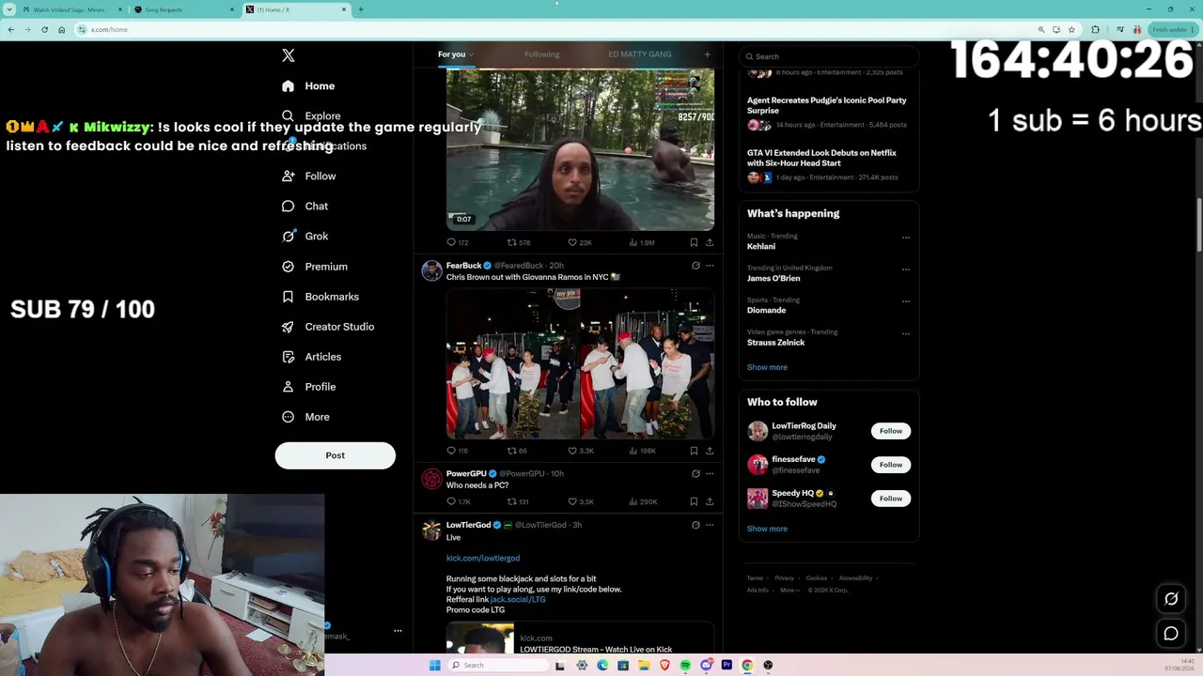Bookmark FearBuck's Chris Brown post
Viewport: 1203px width, 676px height.
coord(694,451)
